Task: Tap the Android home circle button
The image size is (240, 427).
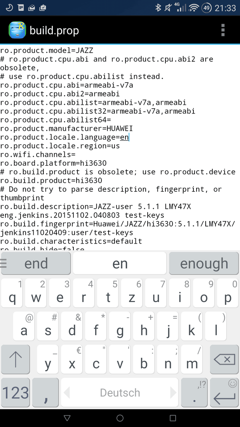Action: 120,418
